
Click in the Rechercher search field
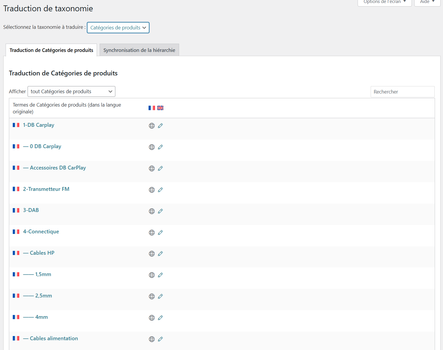click(x=402, y=92)
